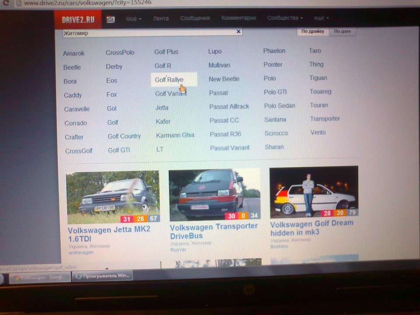Open the Jetta model link
Screen dimensions: 420x315
tap(162, 108)
